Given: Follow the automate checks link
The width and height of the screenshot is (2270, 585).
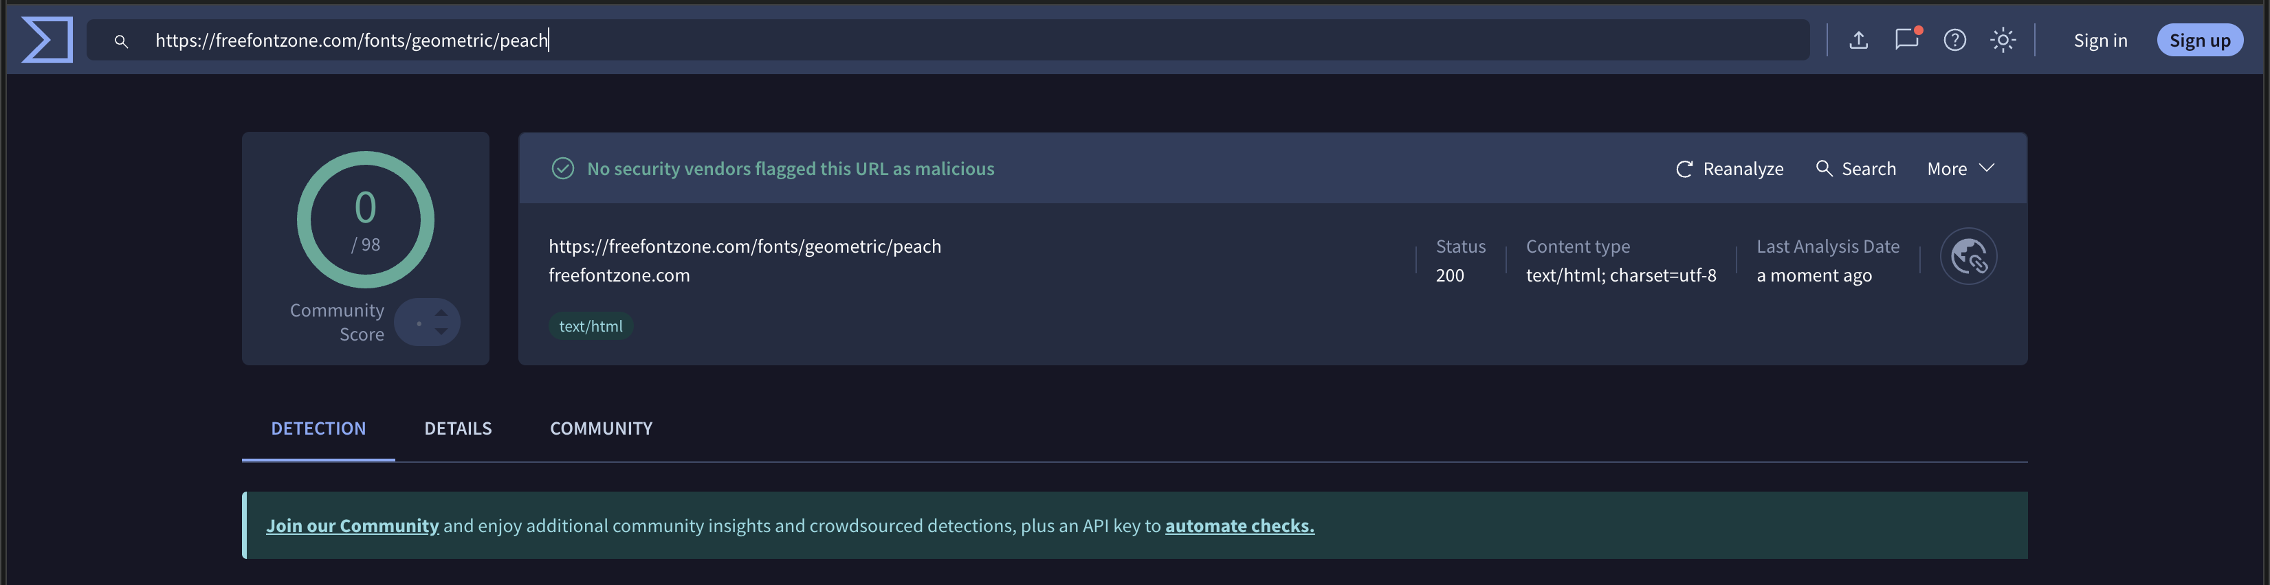Looking at the screenshot, I should tap(1239, 526).
